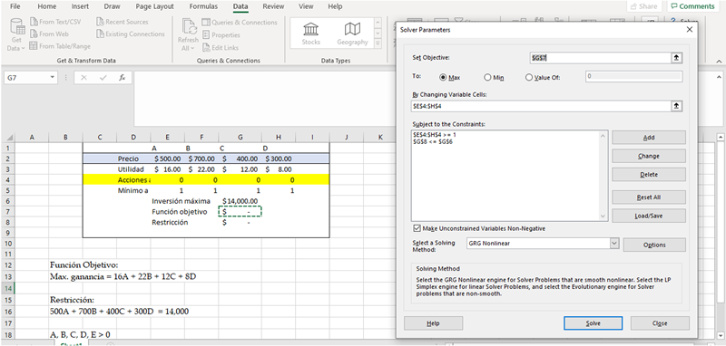This screenshot has width=726, height=346.
Task: Click the Help button in Solver dialog
Action: click(434, 323)
